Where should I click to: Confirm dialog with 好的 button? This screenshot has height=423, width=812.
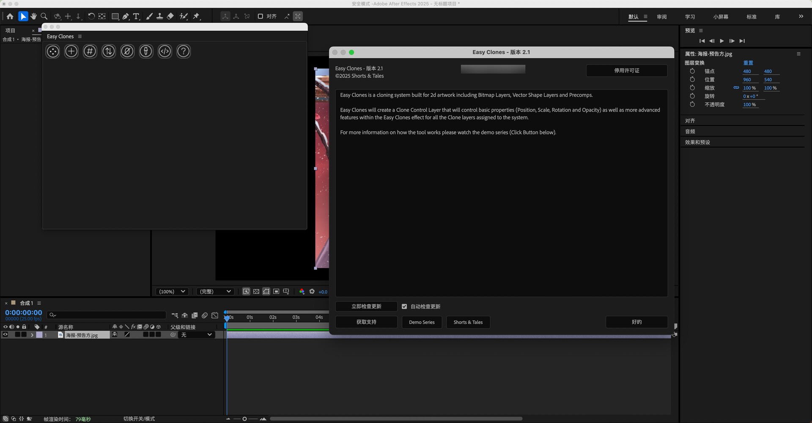tap(636, 322)
